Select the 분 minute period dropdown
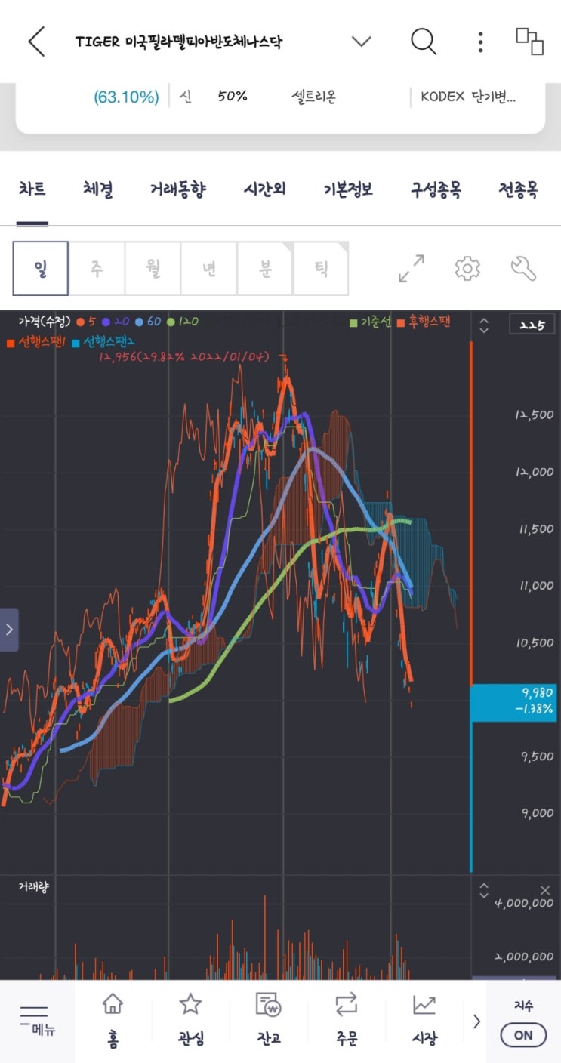The width and height of the screenshot is (561, 1063). pos(265,269)
